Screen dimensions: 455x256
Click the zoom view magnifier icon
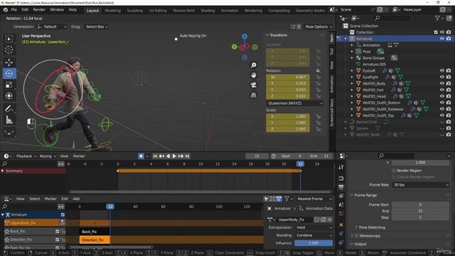[253, 65]
